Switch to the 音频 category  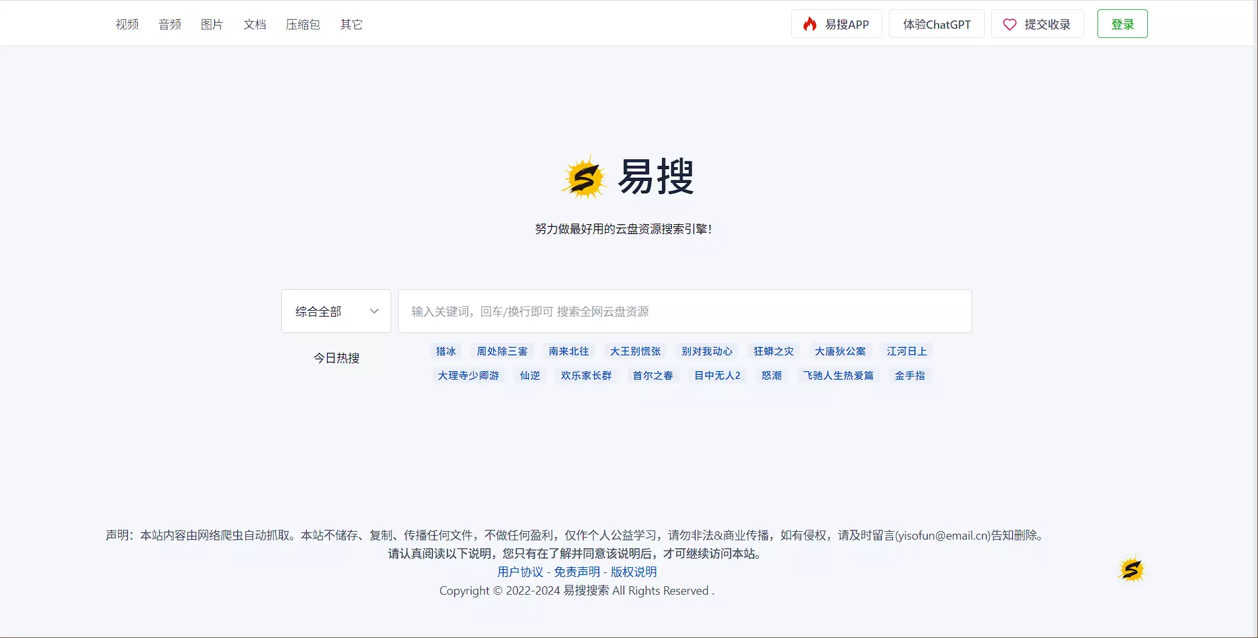tap(170, 24)
